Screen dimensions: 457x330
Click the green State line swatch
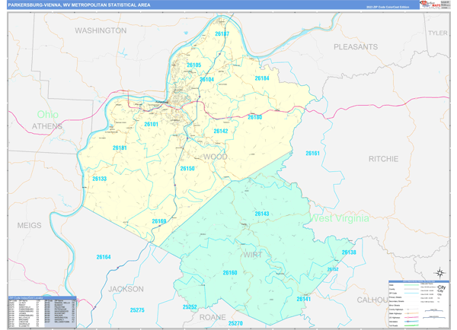click(x=411, y=284)
